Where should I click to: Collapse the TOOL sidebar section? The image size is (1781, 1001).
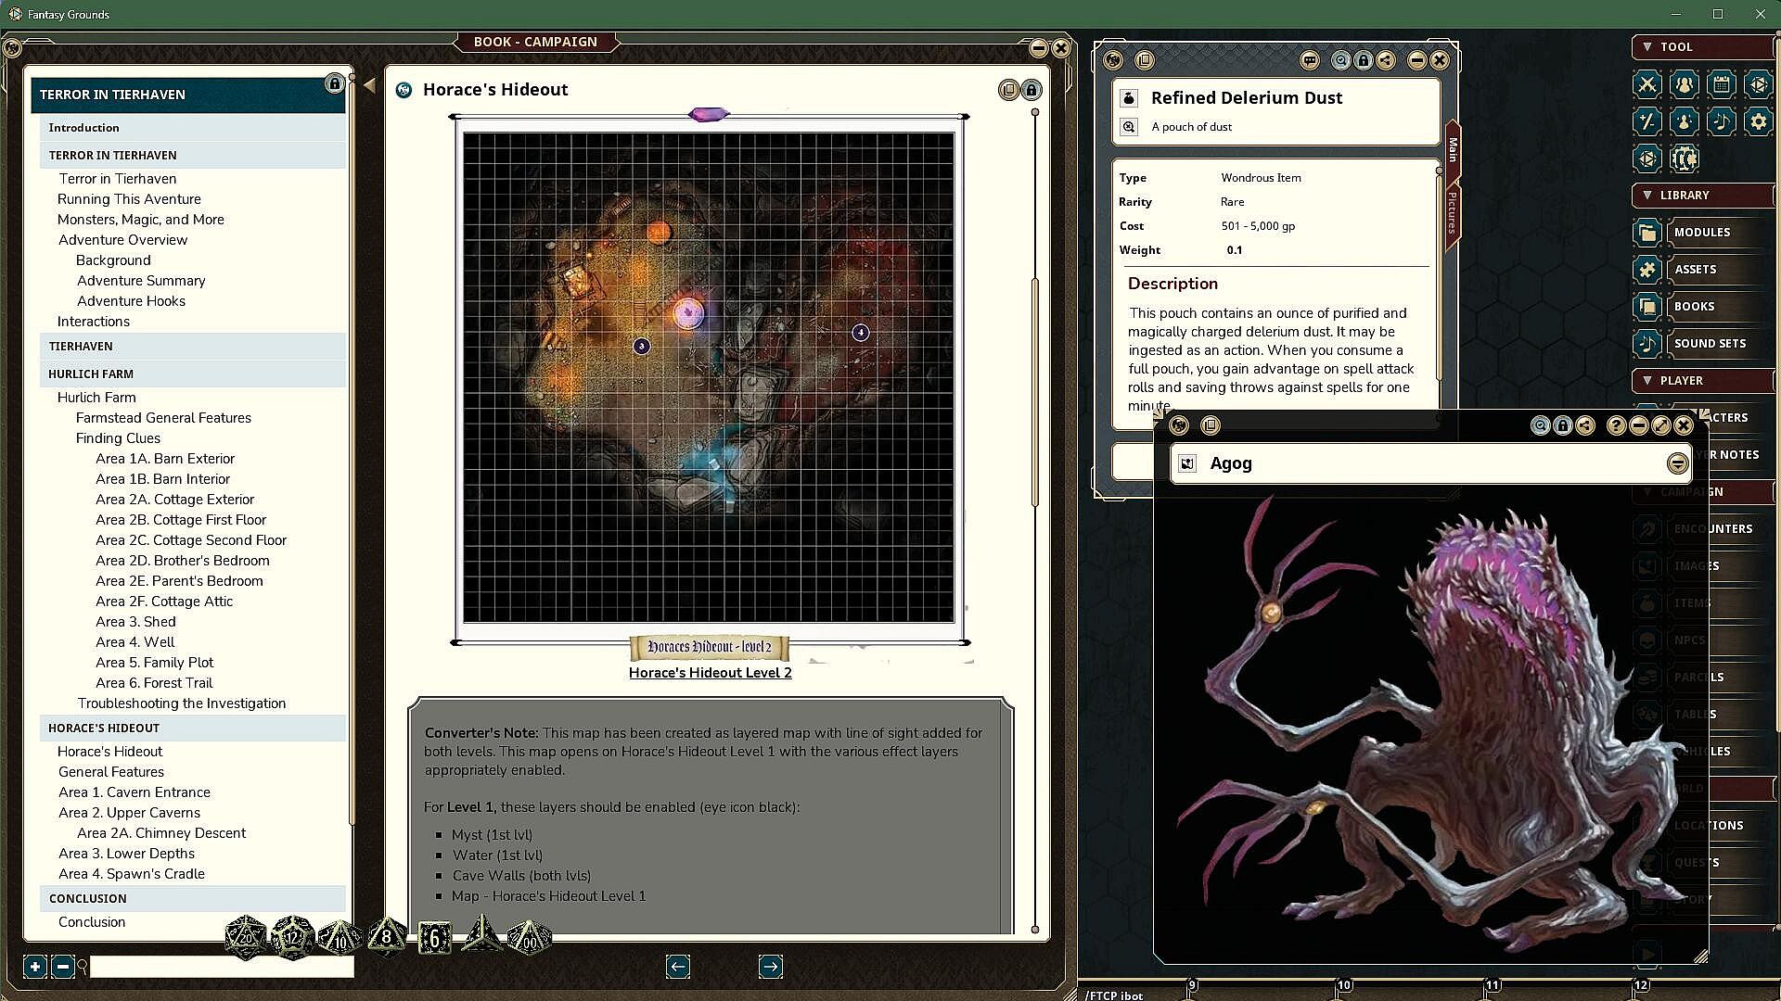(x=1646, y=46)
